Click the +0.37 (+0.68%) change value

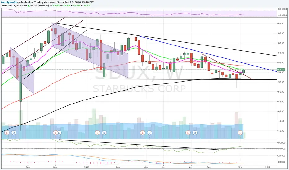click(x=40, y=6)
